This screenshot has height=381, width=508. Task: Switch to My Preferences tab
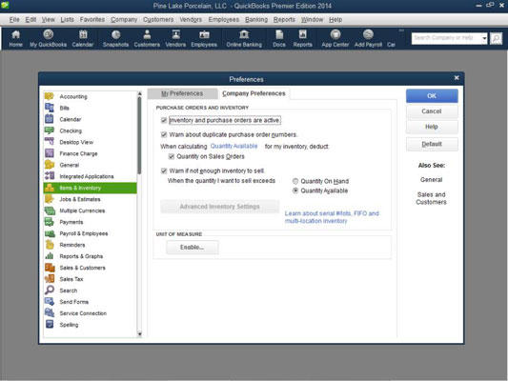coord(182,93)
